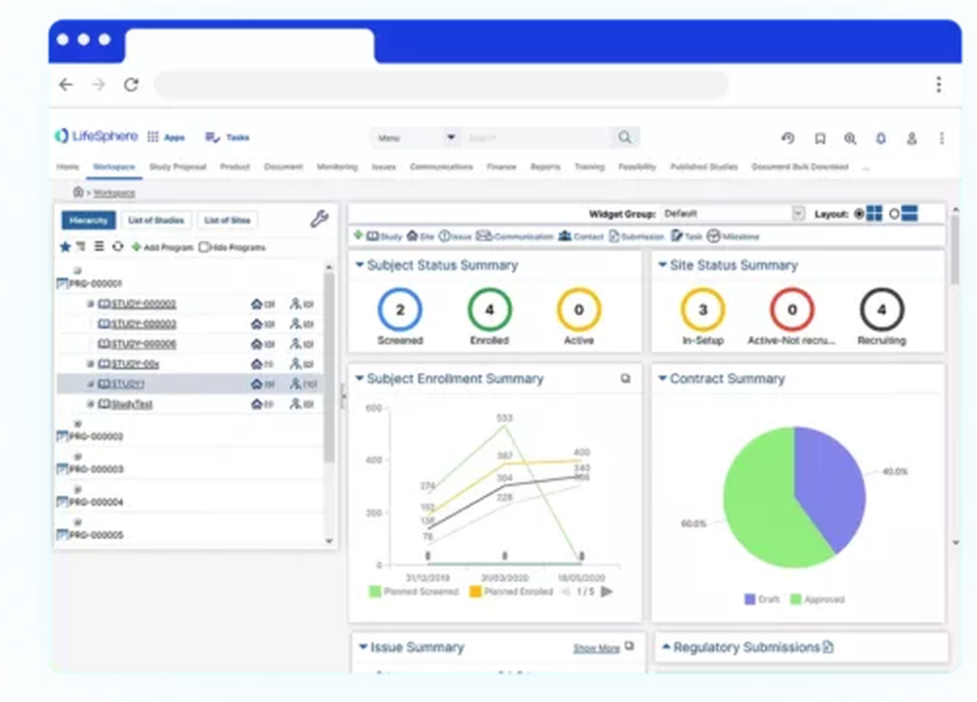Click the document icon beside Regulatory Submissions
The image size is (977, 702).
[x=828, y=647]
